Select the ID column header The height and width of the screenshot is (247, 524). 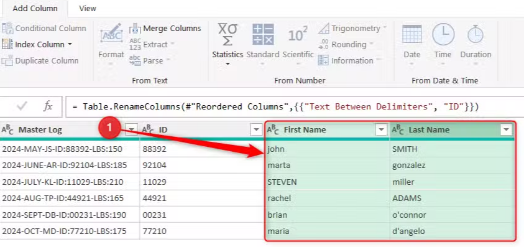[x=163, y=130]
